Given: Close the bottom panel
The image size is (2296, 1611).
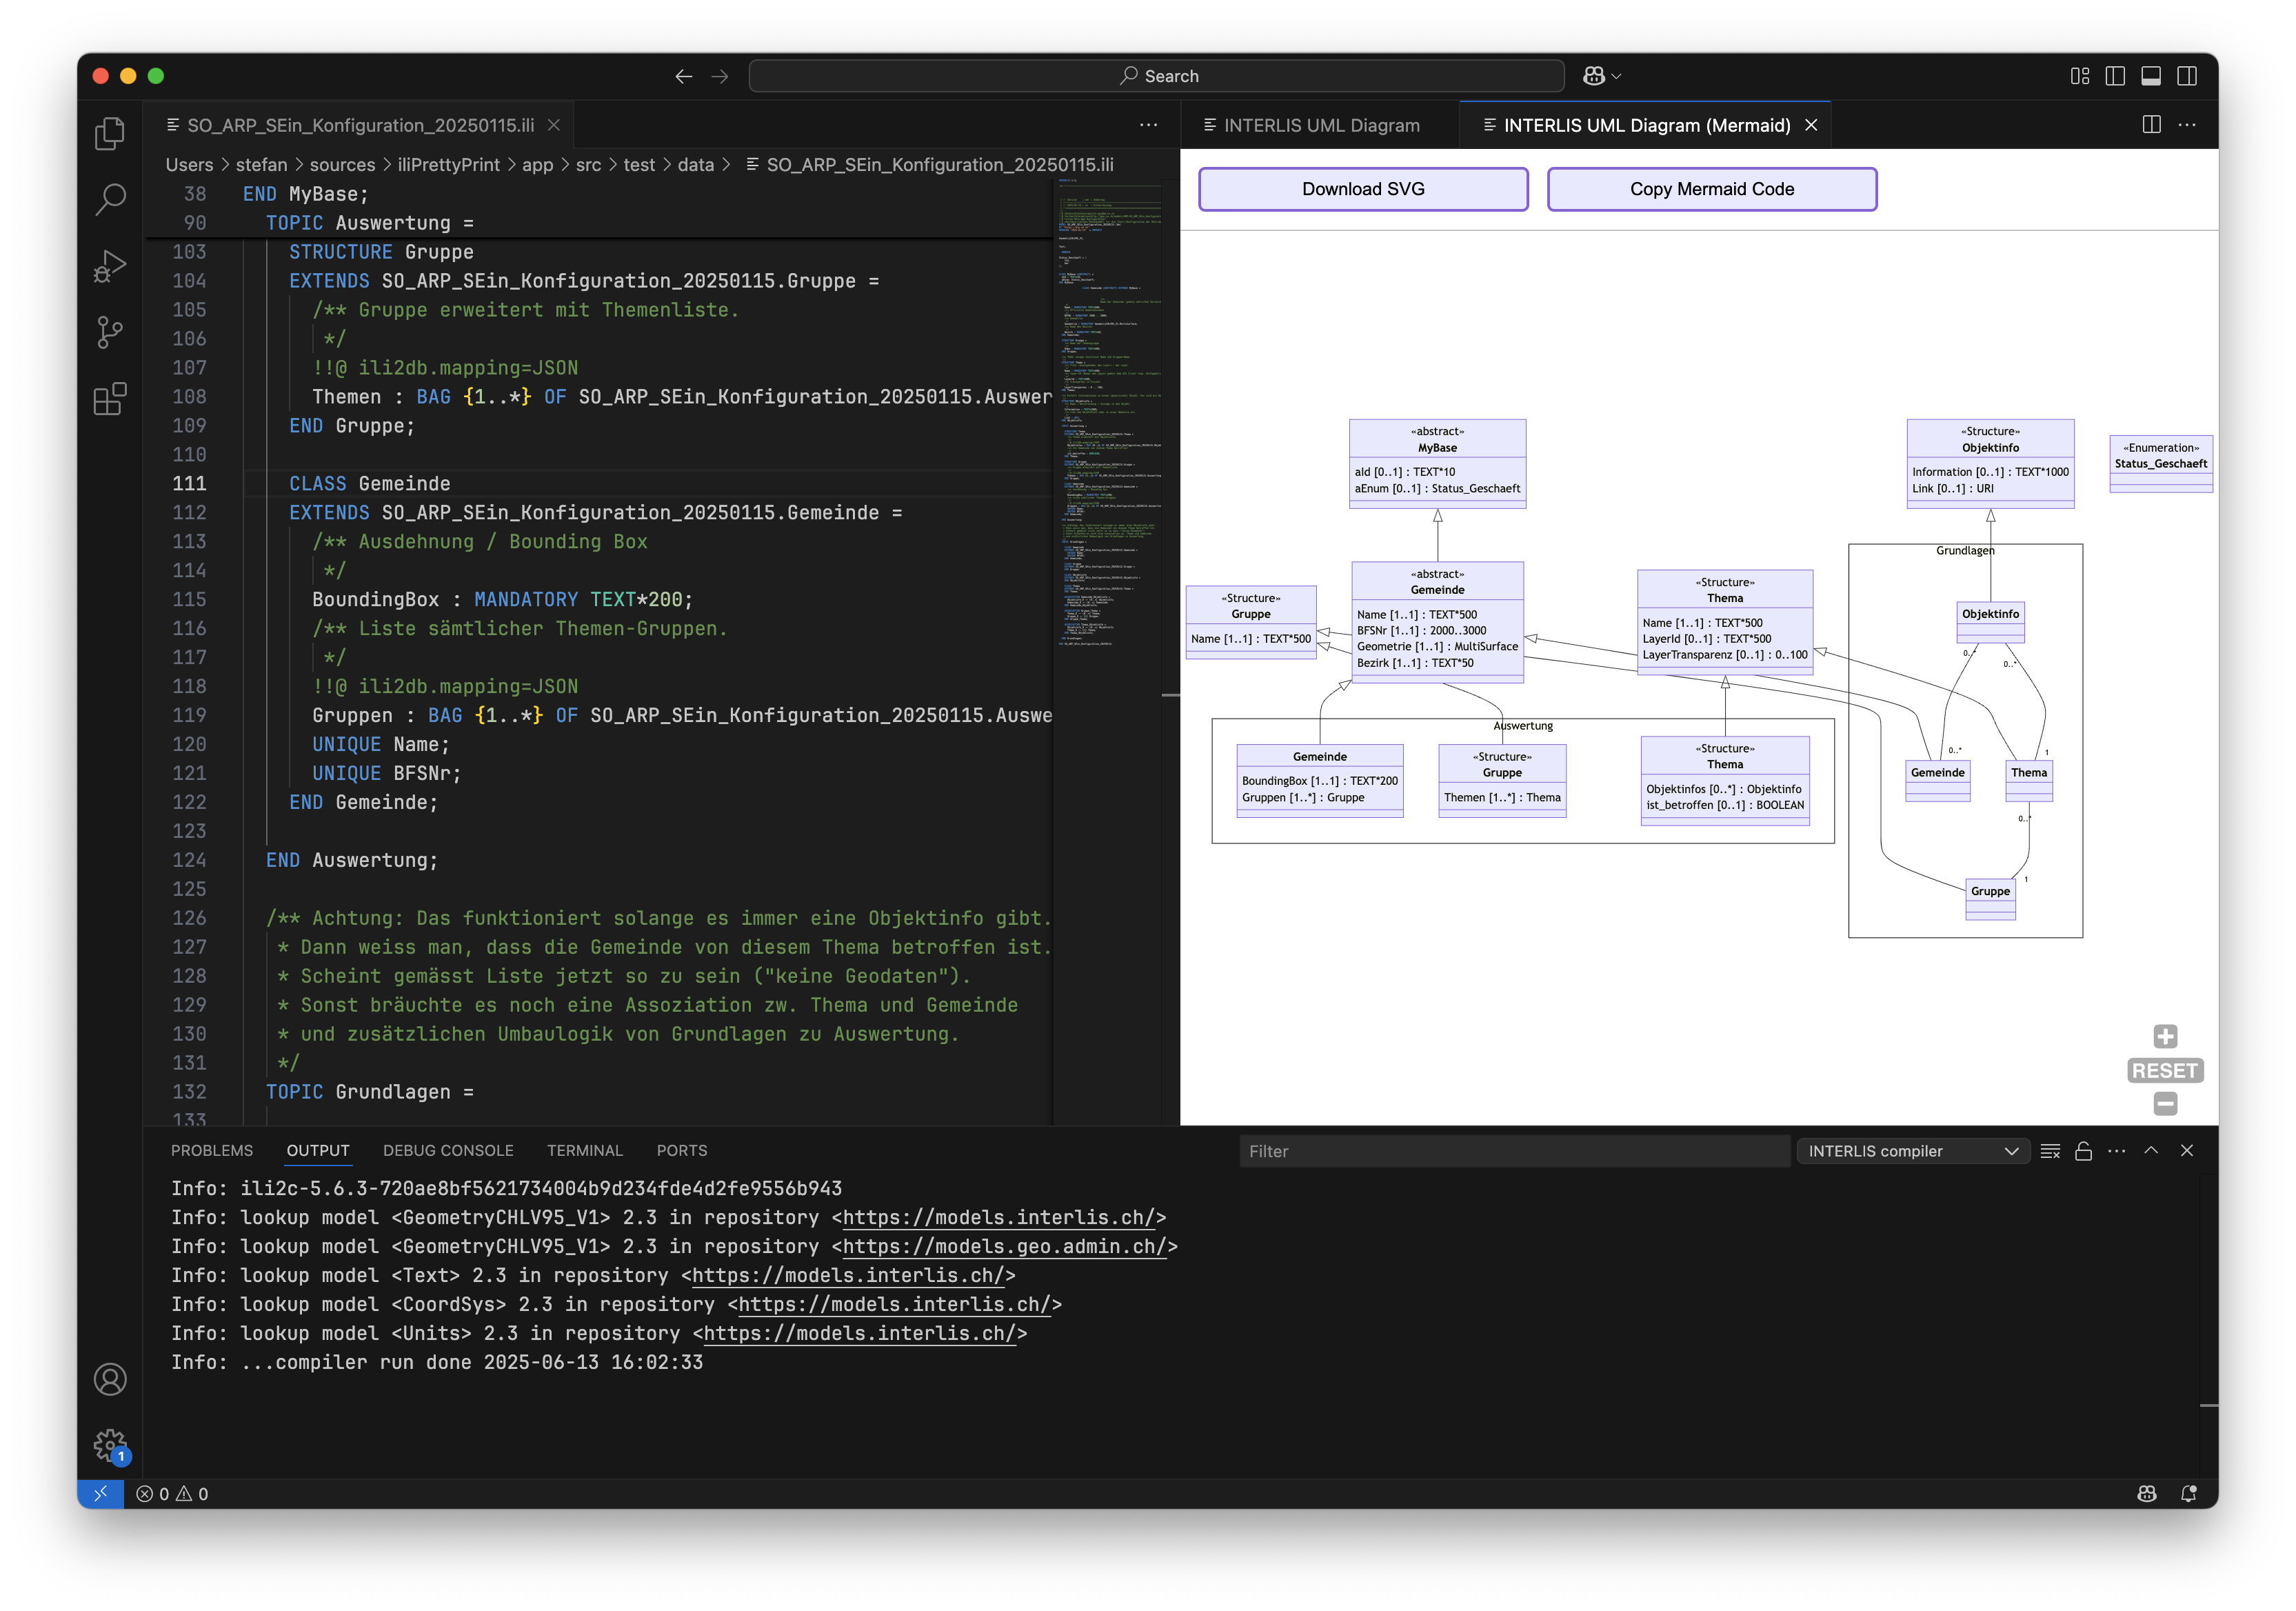Looking at the screenshot, I should pos(2187,1151).
